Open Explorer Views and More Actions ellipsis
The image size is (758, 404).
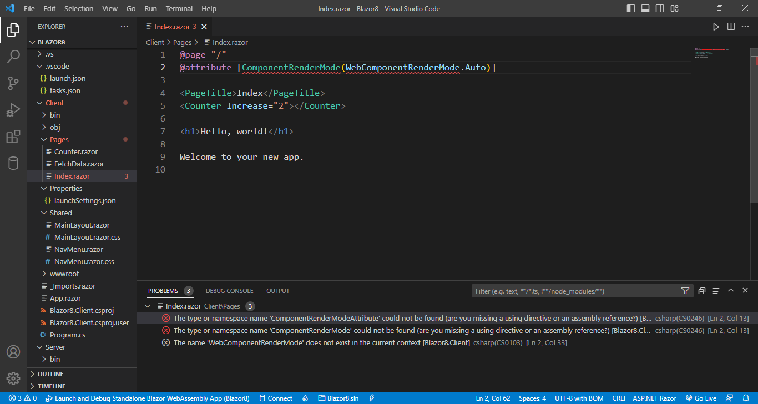pyautogui.click(x=124, y=27)
